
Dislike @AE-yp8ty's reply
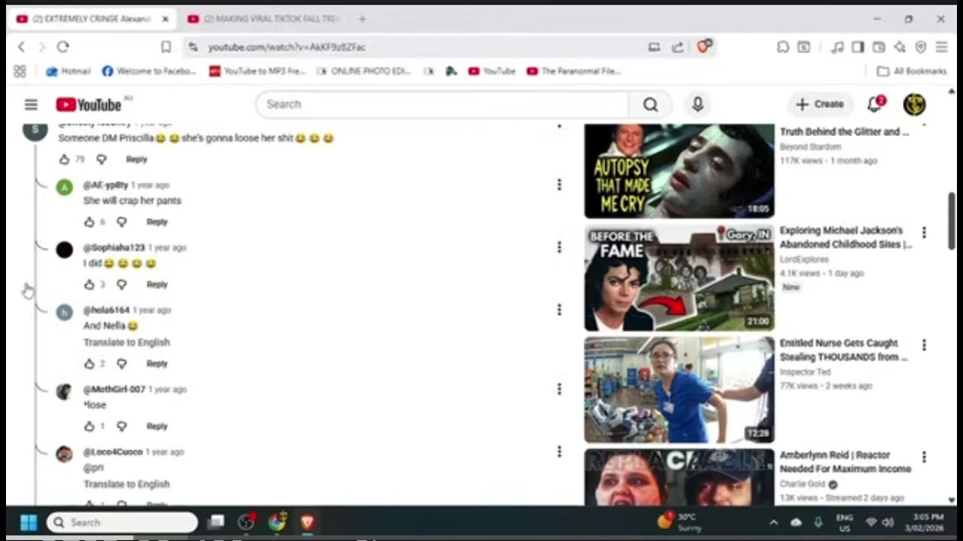click(122, 222)
